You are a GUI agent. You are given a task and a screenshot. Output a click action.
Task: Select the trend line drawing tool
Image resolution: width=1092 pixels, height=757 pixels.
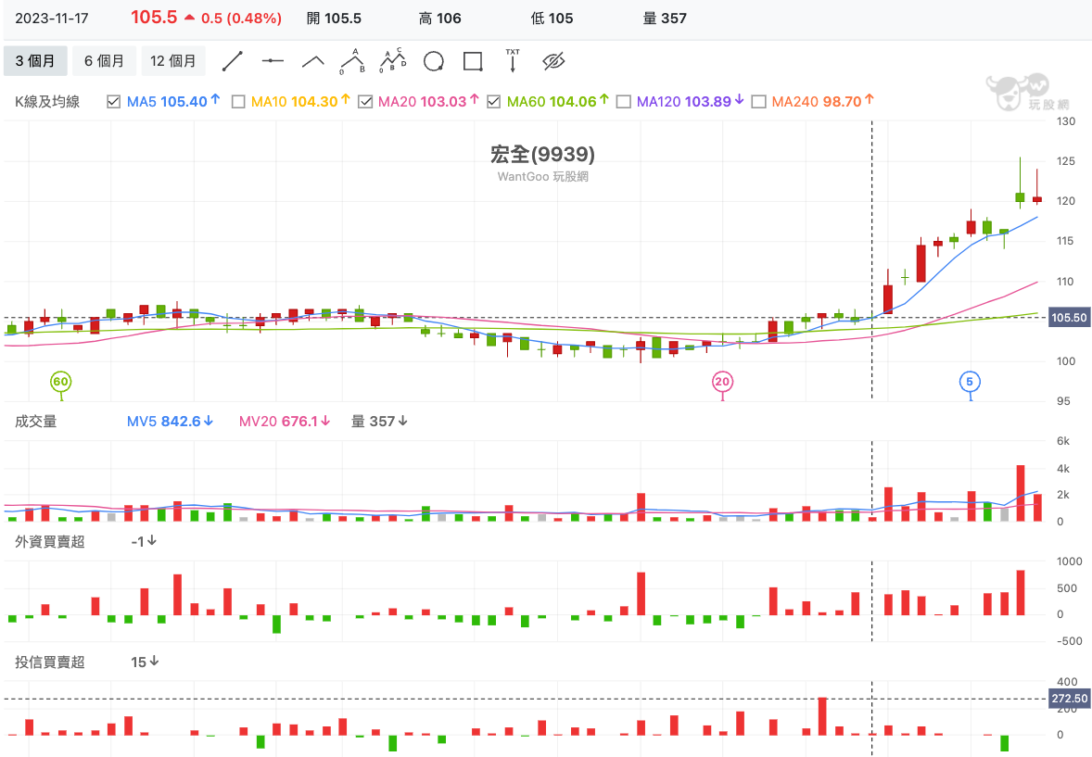(232, 61)
